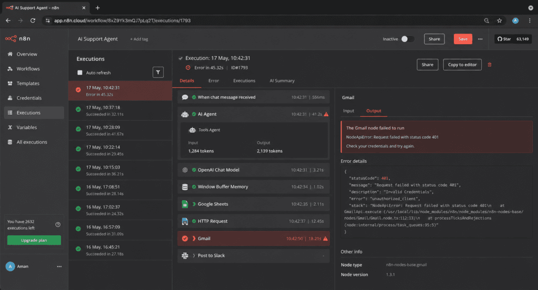
Task: Switch to the AI Summary tab
Action: point(282,81)
